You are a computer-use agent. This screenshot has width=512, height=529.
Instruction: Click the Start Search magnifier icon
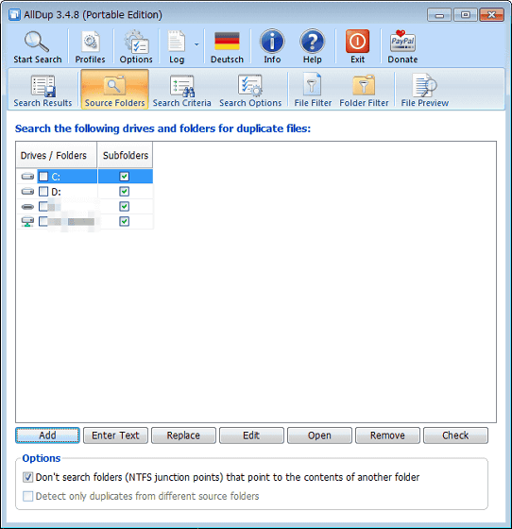point(37,42)
